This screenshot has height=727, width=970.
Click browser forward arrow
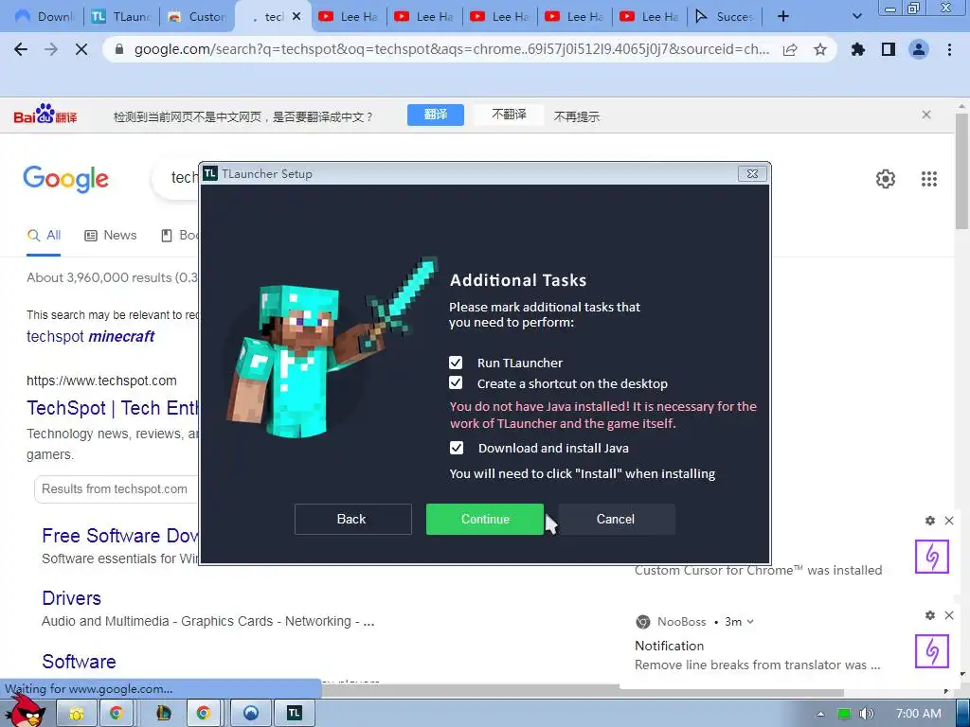pyautogui.click(x=51, y=49)
